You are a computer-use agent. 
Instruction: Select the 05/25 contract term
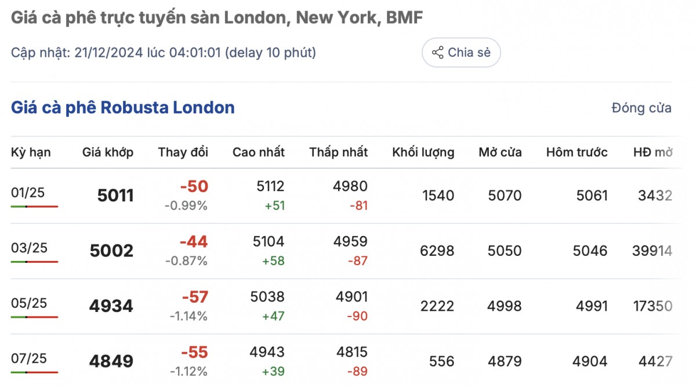point(29,303)
